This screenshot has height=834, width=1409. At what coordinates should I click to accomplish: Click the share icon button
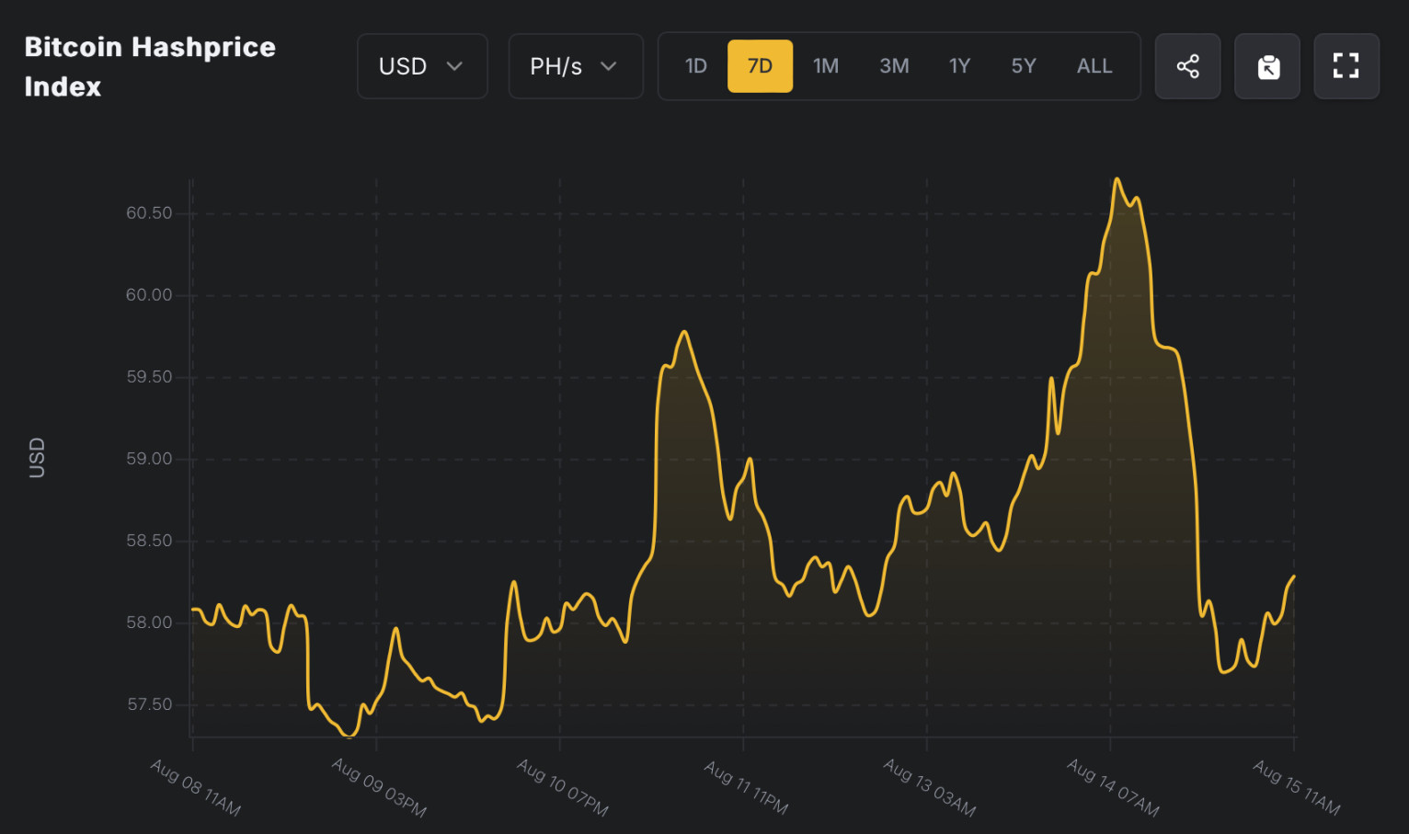tap(1187, 66)
